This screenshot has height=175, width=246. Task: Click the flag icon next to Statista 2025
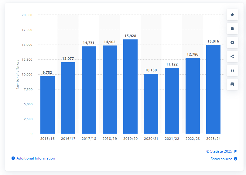pos(235,151)
